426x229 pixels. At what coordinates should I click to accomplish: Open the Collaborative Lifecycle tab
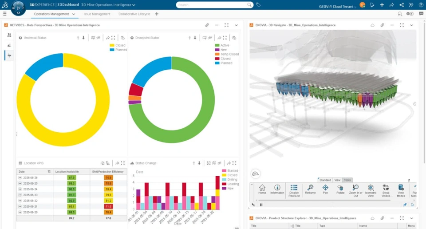click(x=134, y=14)
